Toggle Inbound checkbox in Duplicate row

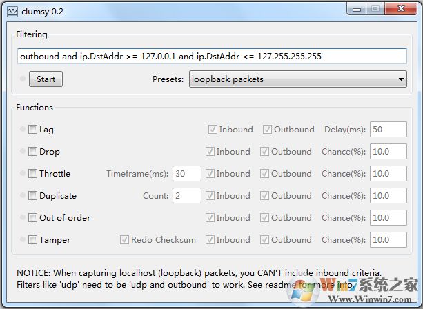click(x=210, y=195)
